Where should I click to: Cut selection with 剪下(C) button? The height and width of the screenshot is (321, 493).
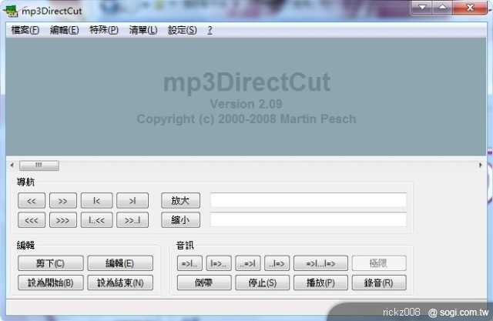click(x=51, y=263)
